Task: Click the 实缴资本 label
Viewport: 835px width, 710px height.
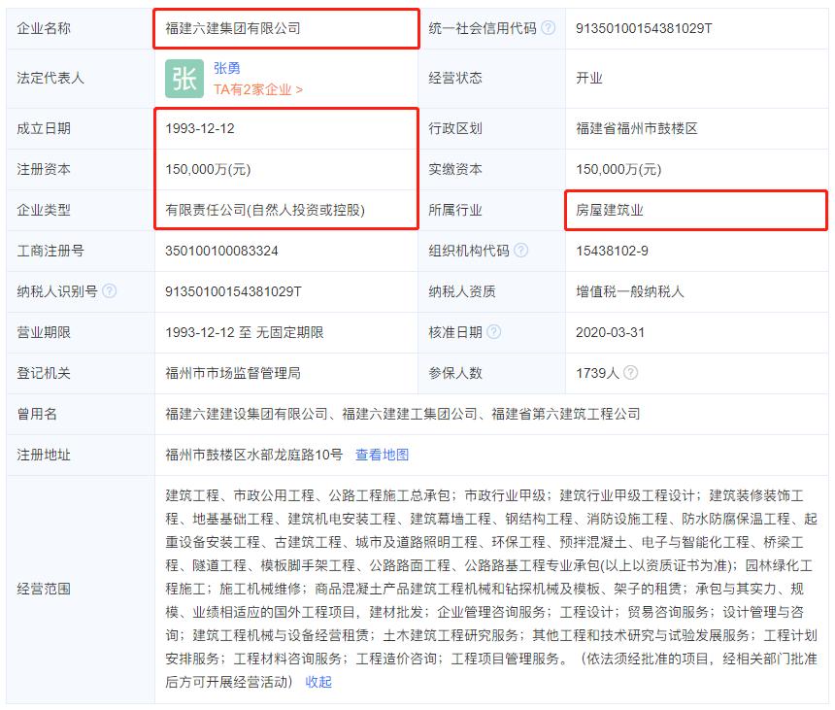Action: tap(455, 169)
